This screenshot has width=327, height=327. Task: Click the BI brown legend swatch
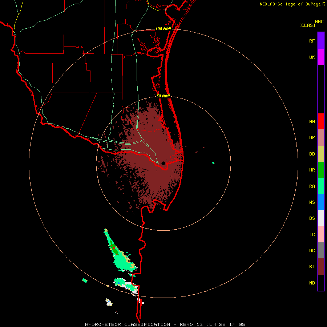point(321,267)
